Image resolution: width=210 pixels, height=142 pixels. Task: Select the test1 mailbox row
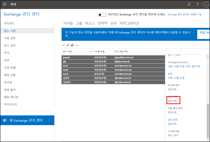113,66
